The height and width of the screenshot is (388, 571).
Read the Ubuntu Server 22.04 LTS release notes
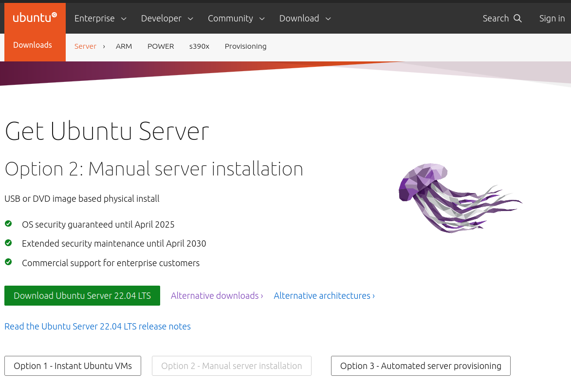pos(97,326)
